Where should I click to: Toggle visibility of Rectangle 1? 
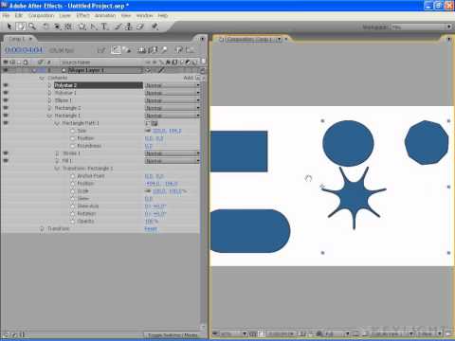(x=6, y=116)
